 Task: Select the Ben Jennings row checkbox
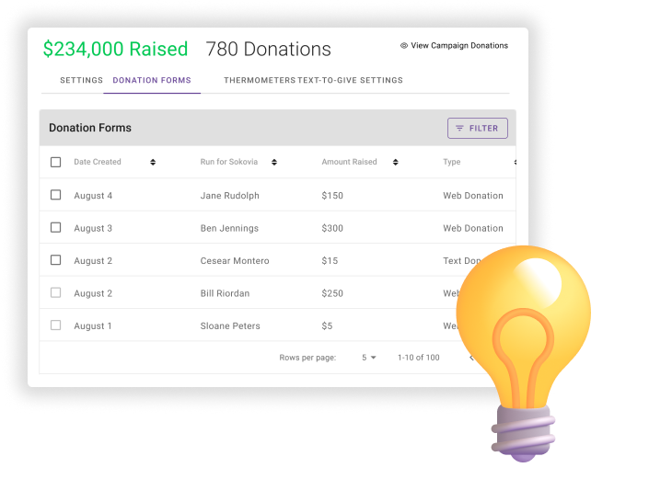[55, 227]
